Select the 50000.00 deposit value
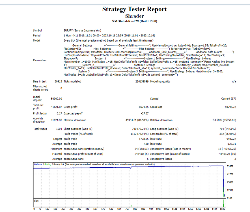 (57, 99)
